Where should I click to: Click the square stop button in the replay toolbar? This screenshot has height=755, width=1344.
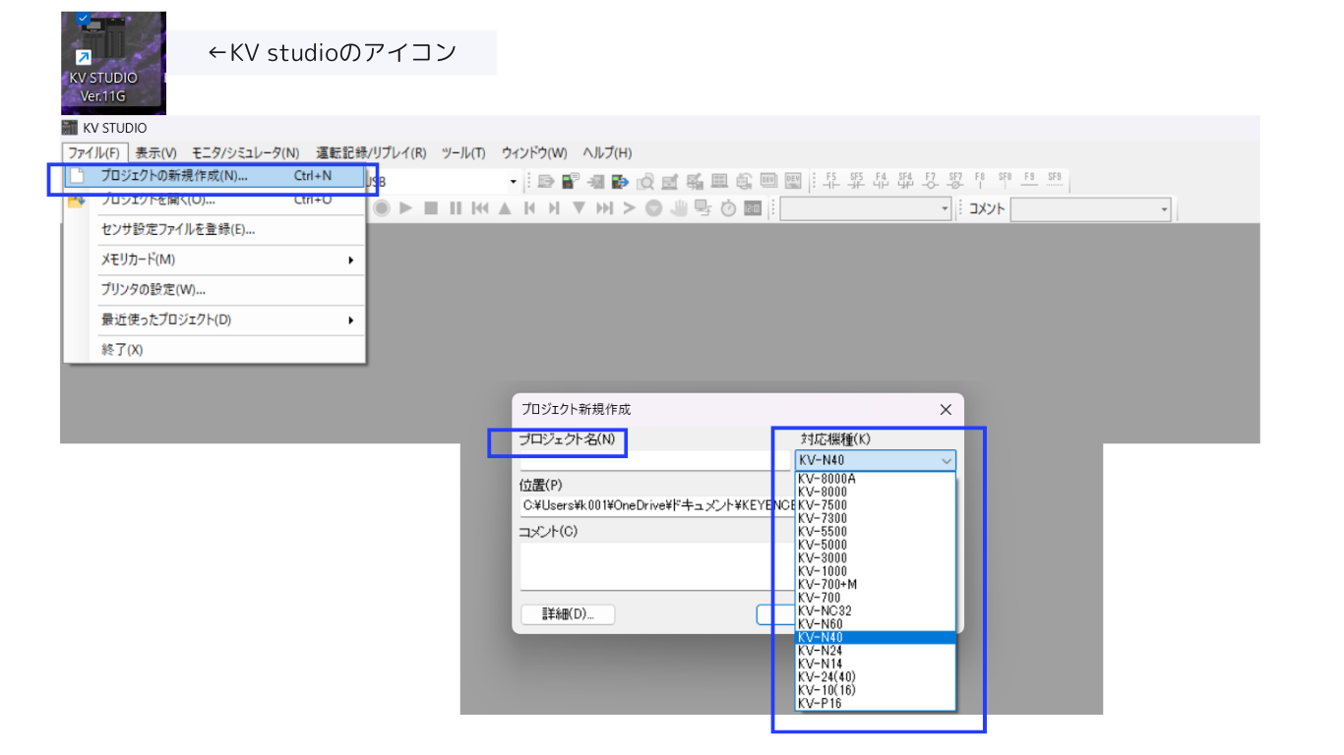430,208
